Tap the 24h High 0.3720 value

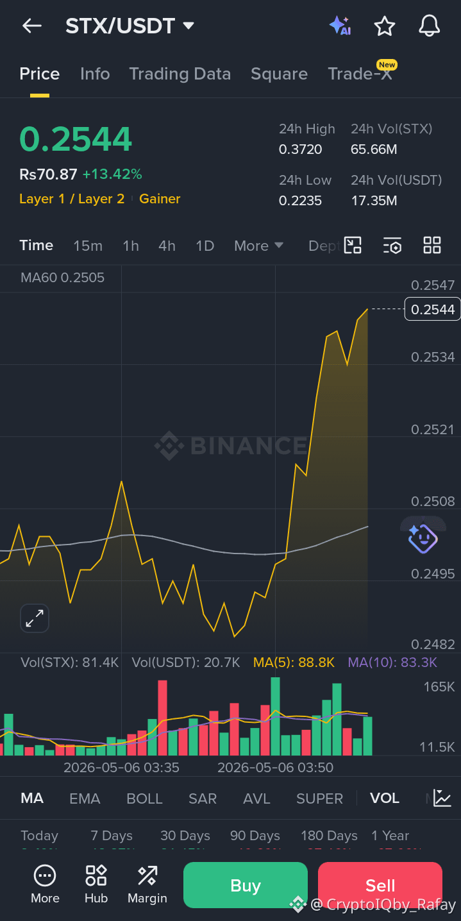(301, 149)
